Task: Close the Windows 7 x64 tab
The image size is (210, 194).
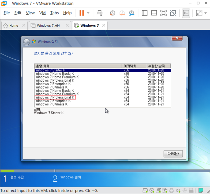Action: (x=67, y=25)
